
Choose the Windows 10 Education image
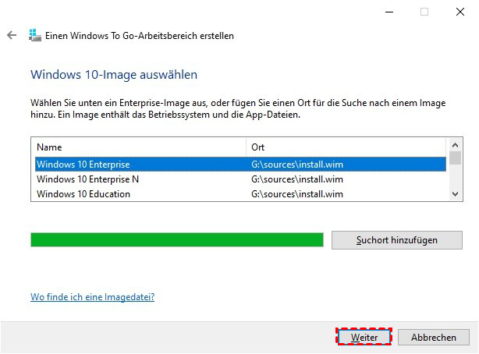pos(83,194)
